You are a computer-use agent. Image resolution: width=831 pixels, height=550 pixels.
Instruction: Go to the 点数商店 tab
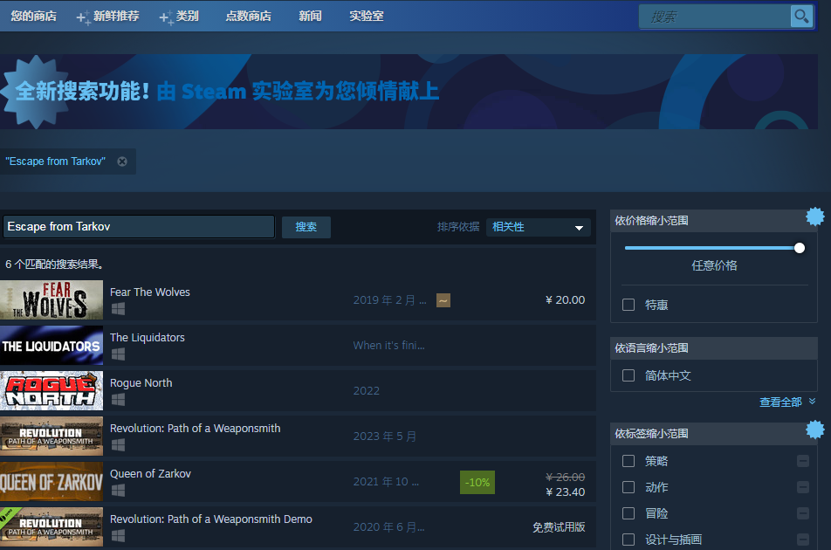[x=248, y=16]
